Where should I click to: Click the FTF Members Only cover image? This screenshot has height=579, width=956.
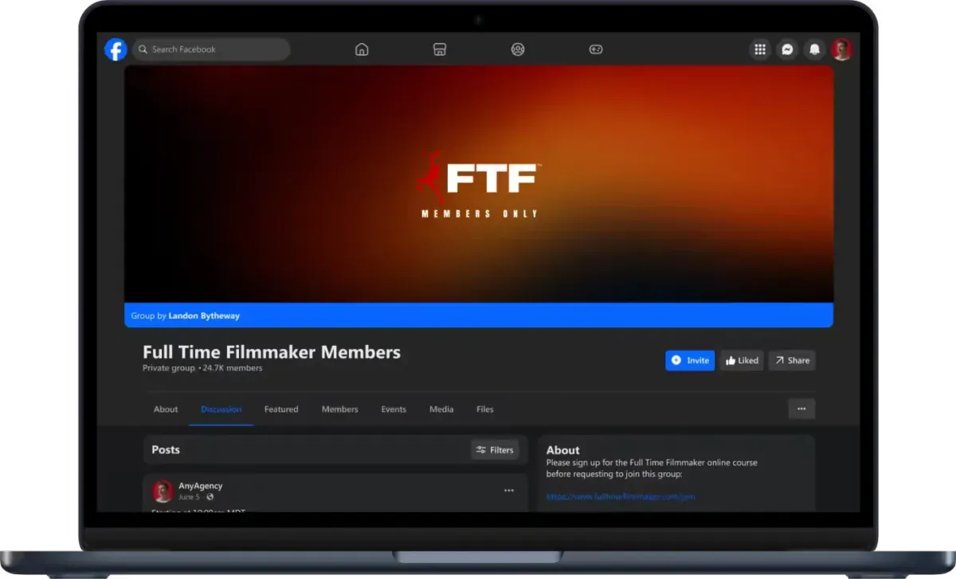479,184
